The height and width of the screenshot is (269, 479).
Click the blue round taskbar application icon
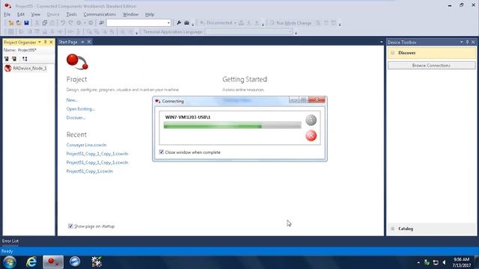pyautogui.click(x=75, y=262)
